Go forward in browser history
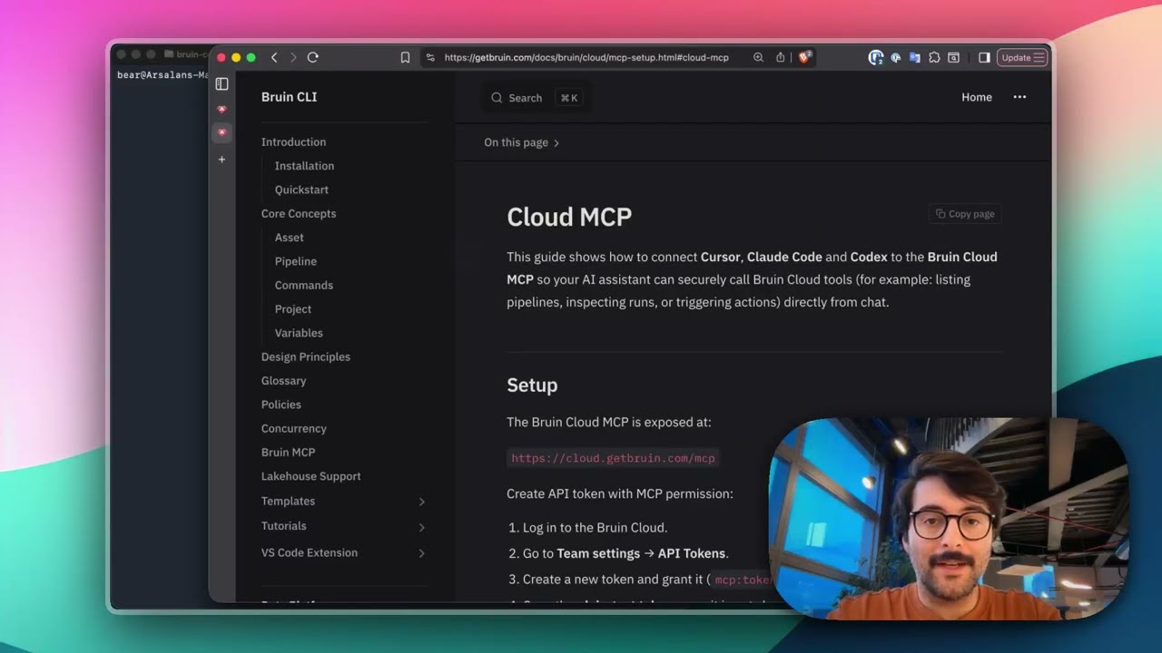This screenshot has height=653, width=1162. point(293,57)
